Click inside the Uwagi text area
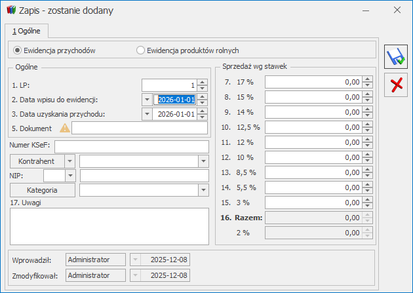The height and width of the screenshot is (293, 413). (109, 225)
